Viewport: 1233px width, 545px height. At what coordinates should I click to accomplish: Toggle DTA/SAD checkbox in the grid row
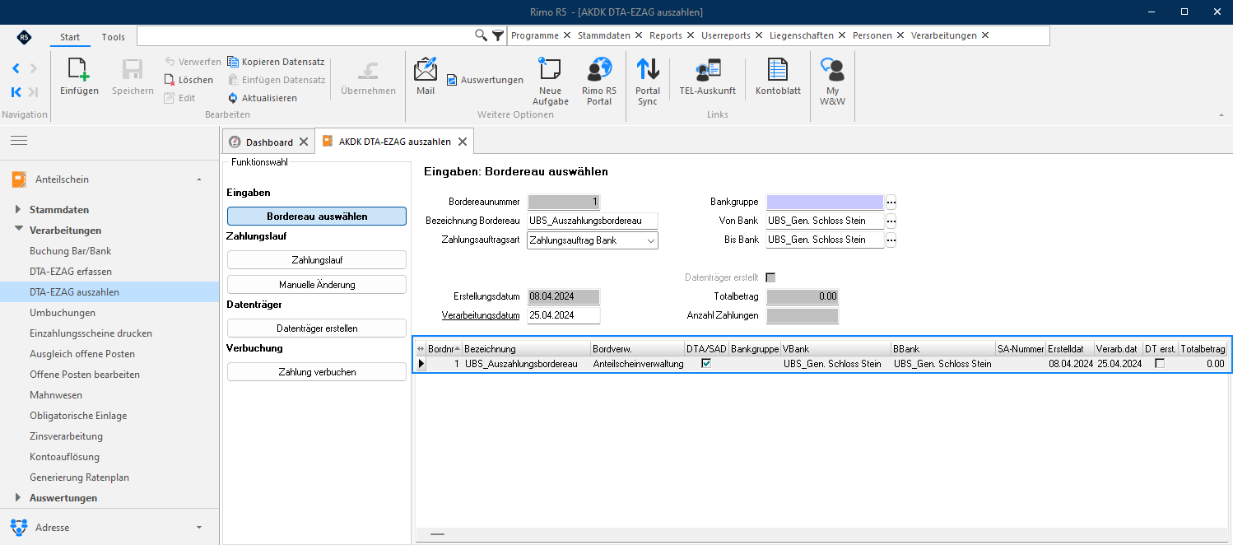706,363
